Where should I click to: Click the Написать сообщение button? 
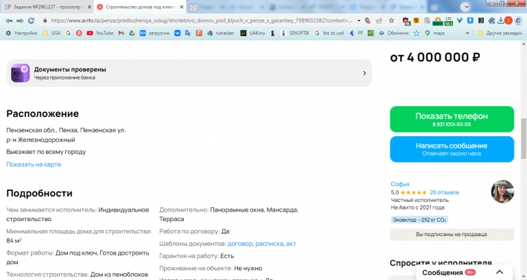452,149
